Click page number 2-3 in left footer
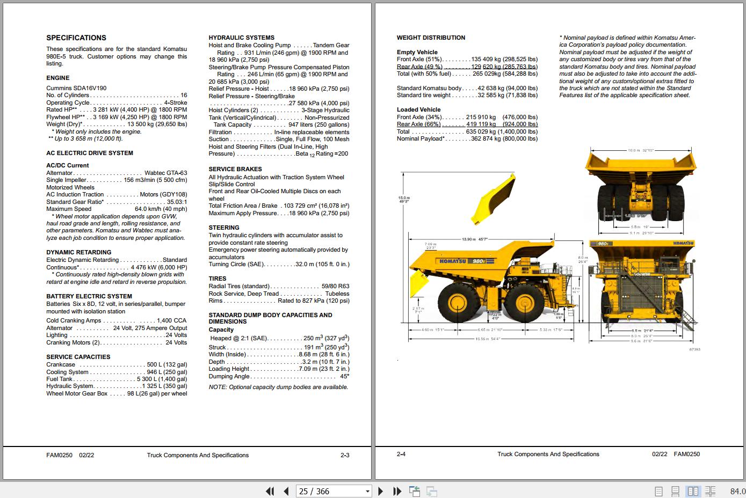Screen dimensions: 746x498 (x=345, y=455)
